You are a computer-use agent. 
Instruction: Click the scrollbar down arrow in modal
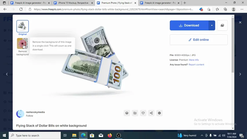click(233, 128)
